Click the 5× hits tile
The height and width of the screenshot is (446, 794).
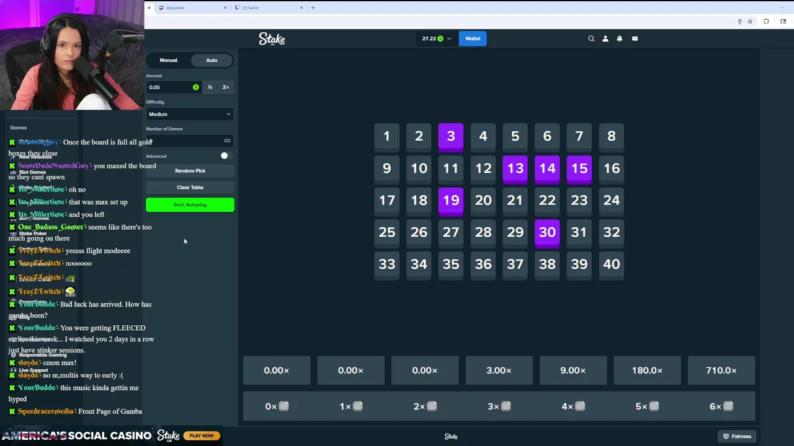(x=647, y=406)
